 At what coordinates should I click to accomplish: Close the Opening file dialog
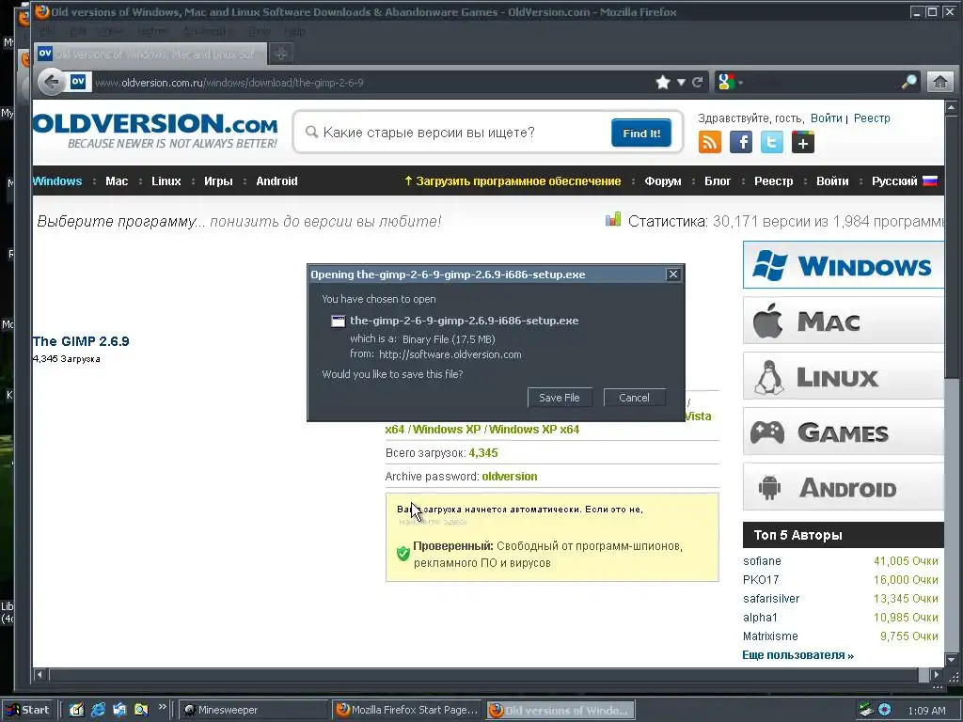[673, 275]
